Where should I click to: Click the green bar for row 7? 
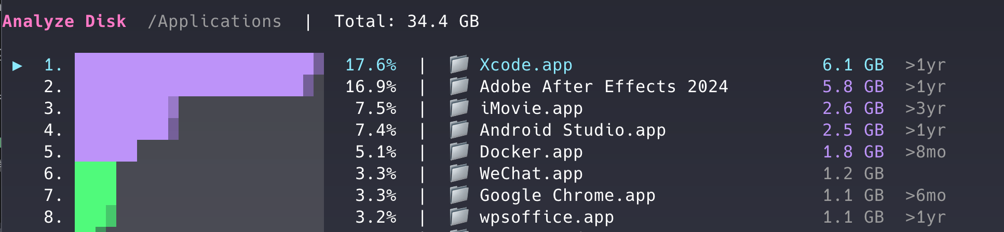click(x=96, y=195)
